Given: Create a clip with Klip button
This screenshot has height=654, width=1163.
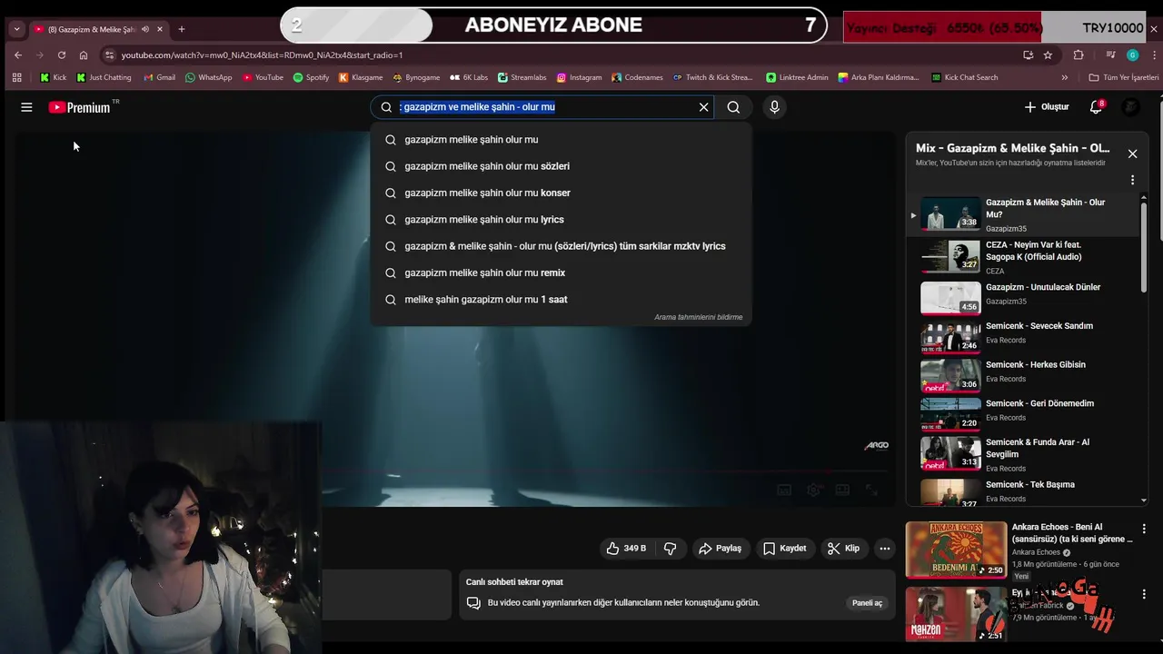Looking at the screenshot, I should (x=843, y=549).
